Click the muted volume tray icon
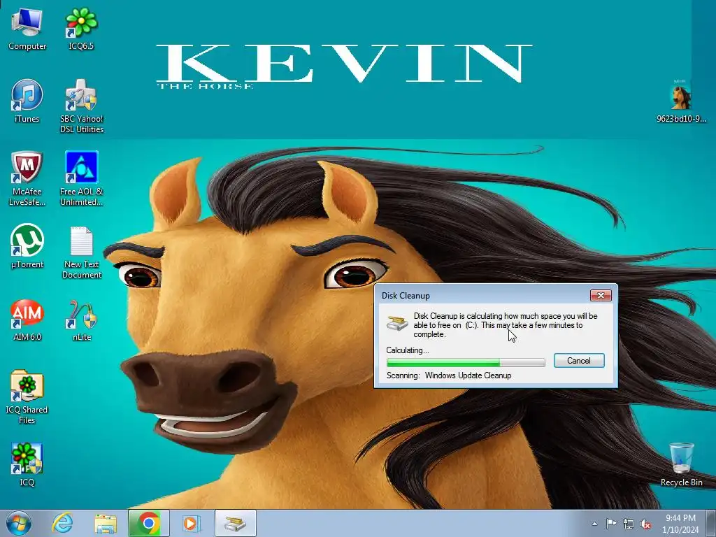Screen dimensions: 716x537 point(645,524)
